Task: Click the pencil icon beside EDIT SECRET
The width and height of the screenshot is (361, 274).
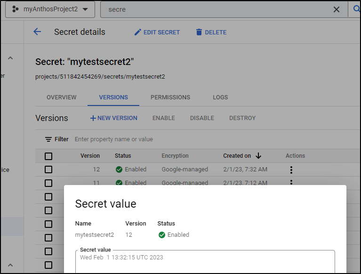Action: [138, 32]
